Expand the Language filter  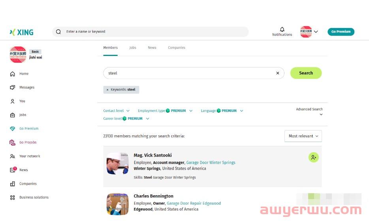point(222,111)
